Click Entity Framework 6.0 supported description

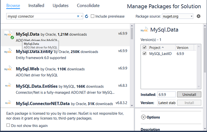[x=41, y=58]
